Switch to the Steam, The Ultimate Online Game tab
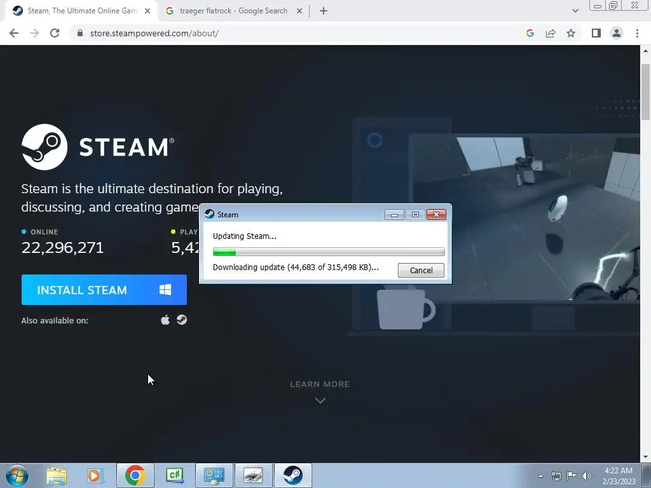The height and width of the screenshot is (488, 651). 82,11
